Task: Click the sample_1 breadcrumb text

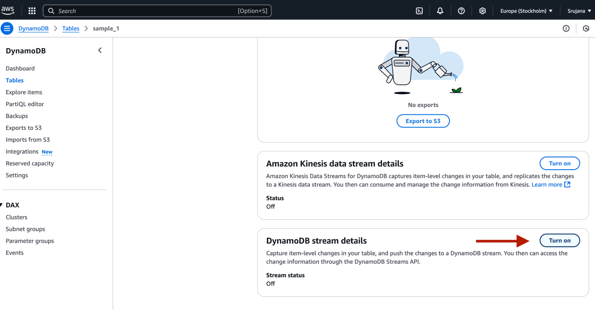Action: point(106,29)
